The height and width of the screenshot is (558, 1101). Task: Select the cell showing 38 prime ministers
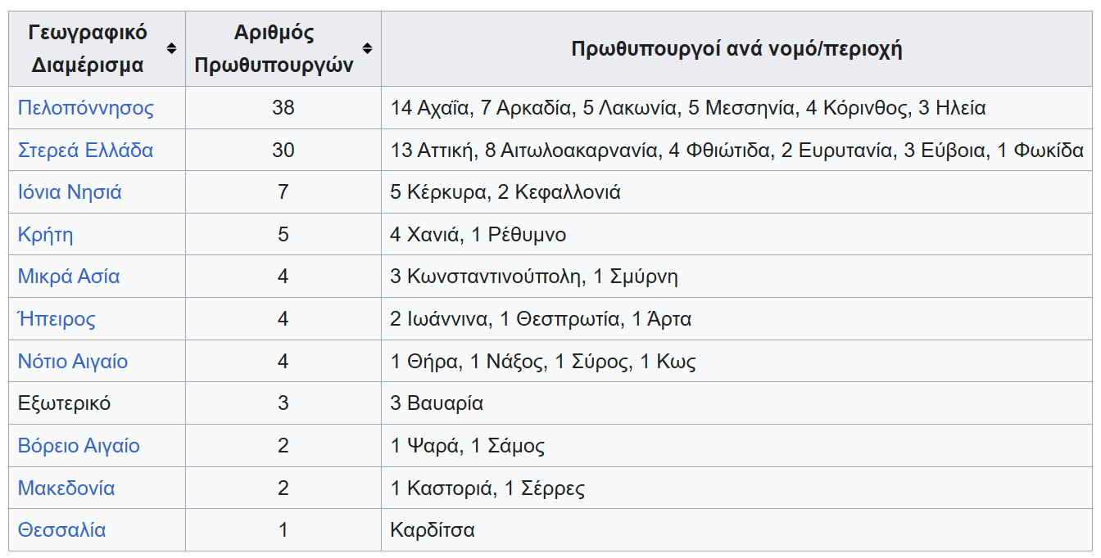283,108
